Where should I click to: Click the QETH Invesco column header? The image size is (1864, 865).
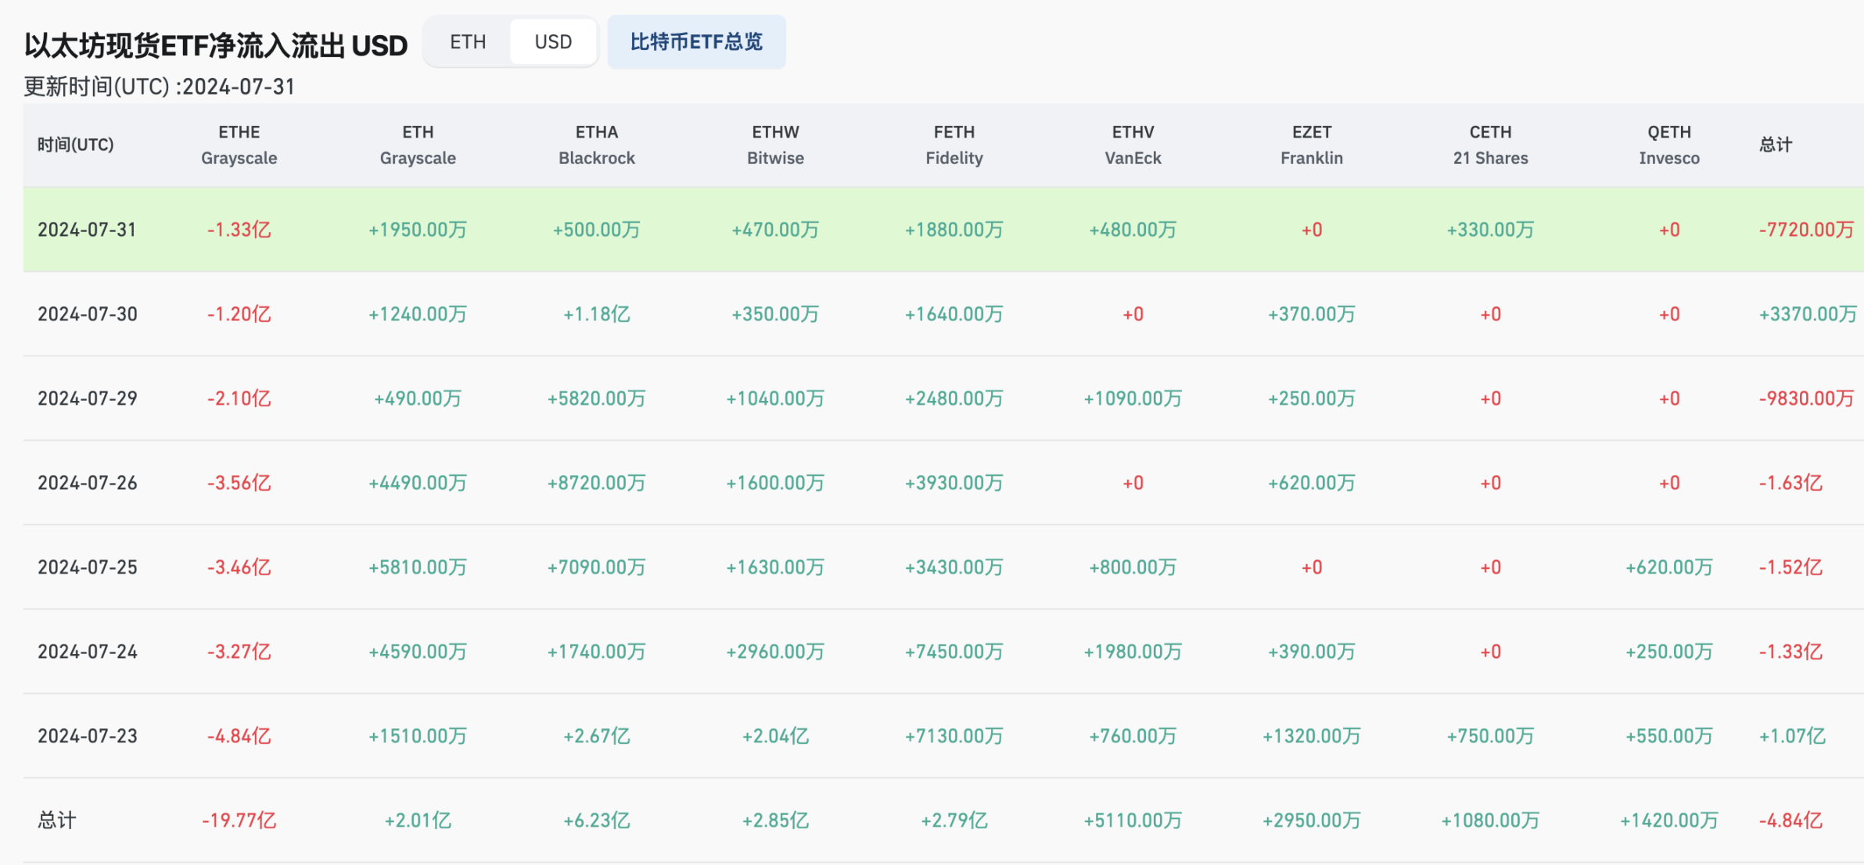[1670, 145]
